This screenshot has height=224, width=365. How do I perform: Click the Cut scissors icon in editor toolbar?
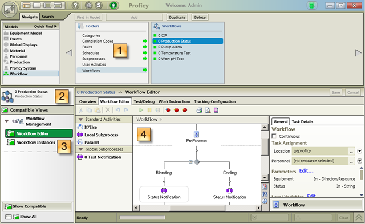coord(80,110)
